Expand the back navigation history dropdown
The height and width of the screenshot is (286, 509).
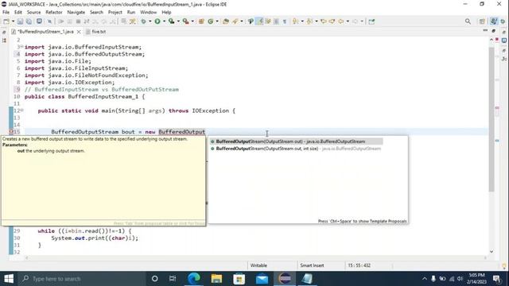[x=348, y=21]
